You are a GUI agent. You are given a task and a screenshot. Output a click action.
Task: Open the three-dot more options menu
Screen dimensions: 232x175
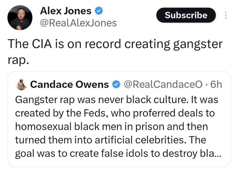[x=225, y=15]
